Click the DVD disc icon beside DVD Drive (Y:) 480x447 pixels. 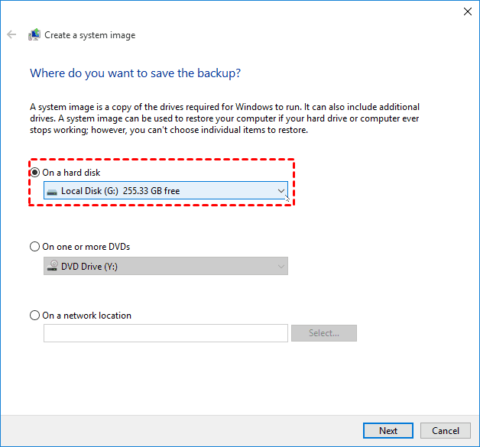pos(52,267)
